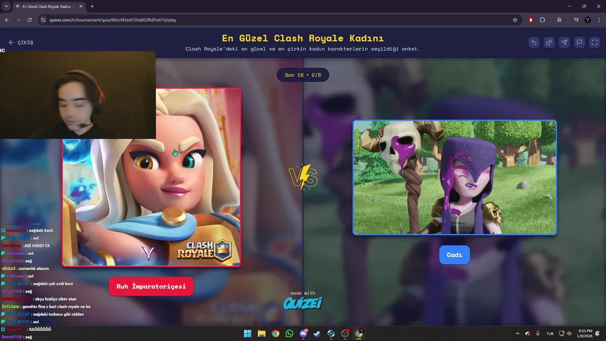The image size is (606, 341).
Task: Open the clock showing 9:35 PM
Action: point(585,333)
